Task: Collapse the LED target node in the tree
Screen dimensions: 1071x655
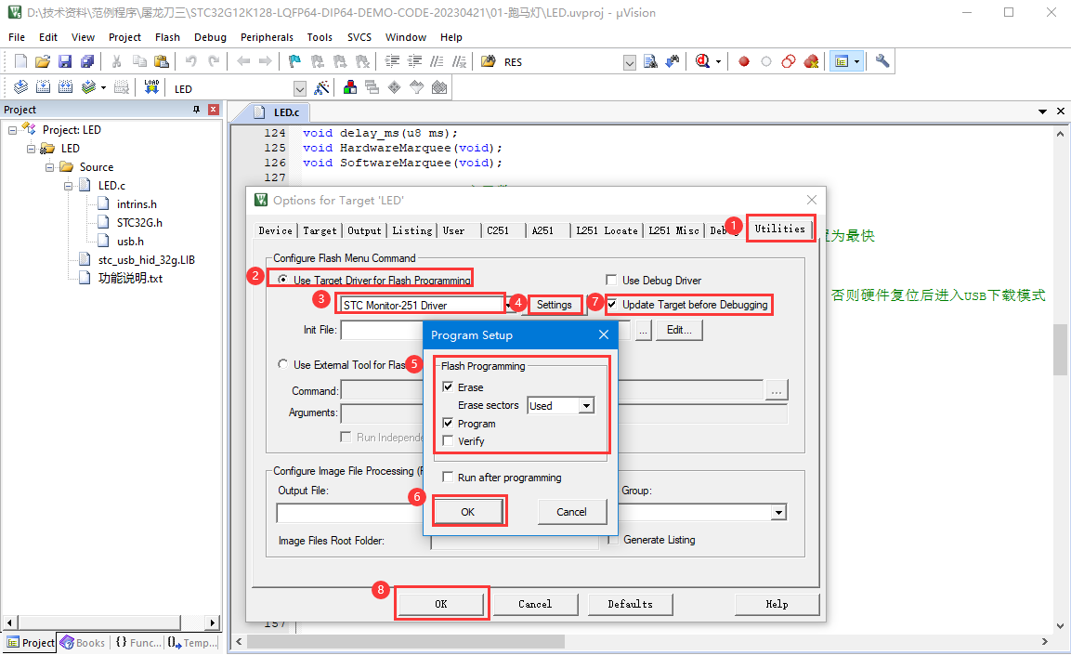Action: click(x=31, y=149)
